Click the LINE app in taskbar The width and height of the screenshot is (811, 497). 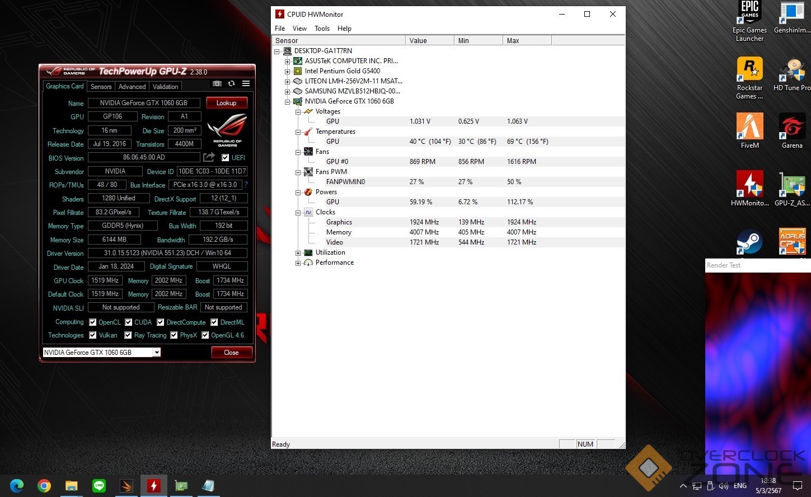coord(99,486)
